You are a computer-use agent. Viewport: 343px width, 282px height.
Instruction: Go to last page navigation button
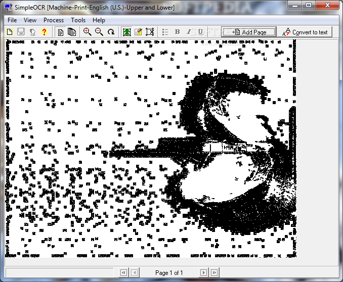tap(215, 272)
